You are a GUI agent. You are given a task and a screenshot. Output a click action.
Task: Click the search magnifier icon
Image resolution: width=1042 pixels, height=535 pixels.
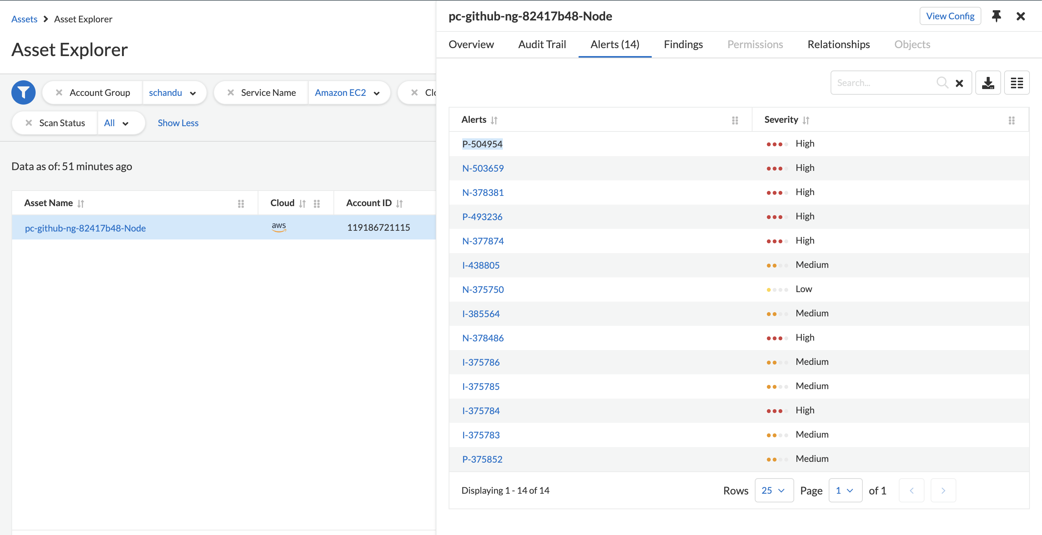point(942,83)
